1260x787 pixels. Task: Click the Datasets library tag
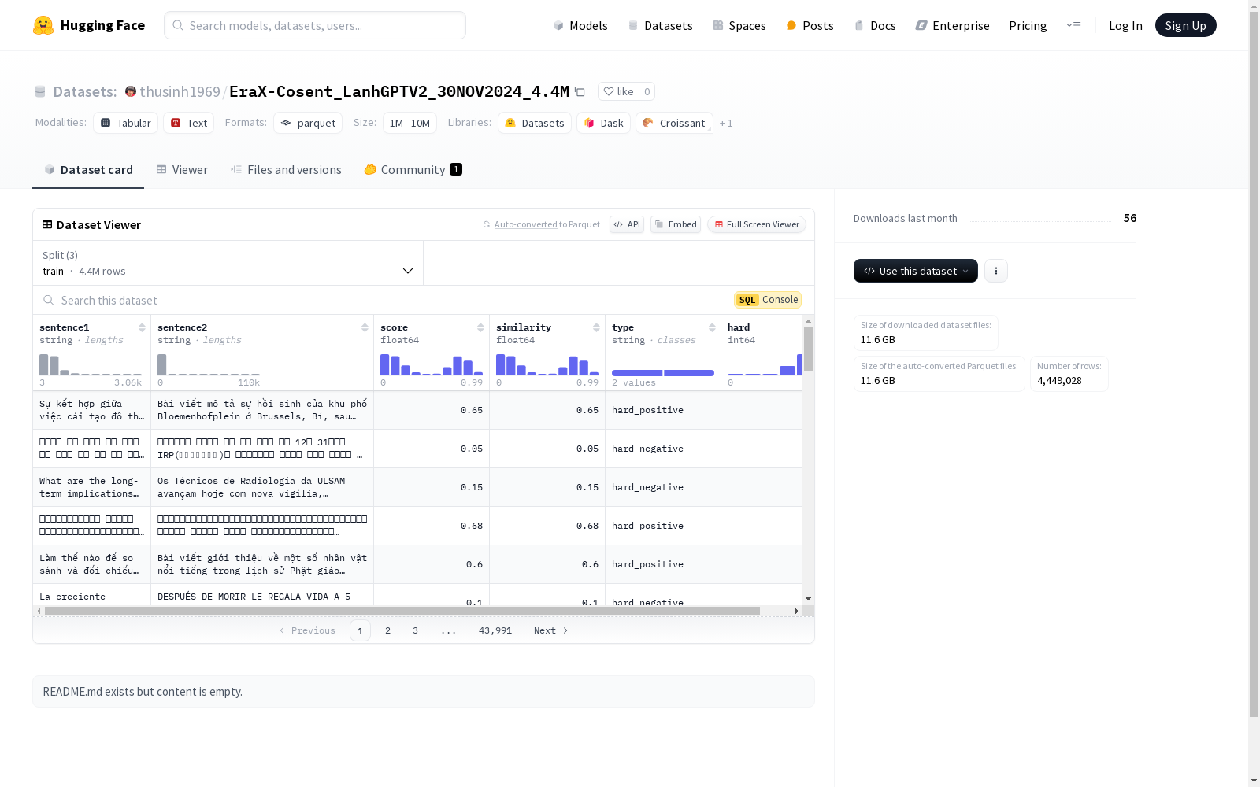point(535,123)
